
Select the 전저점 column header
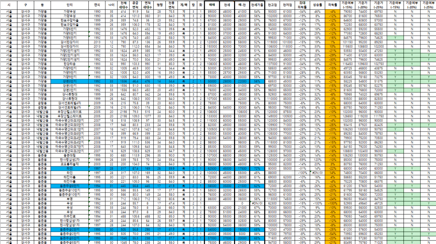pyautogui.click(x=287, y=5)
